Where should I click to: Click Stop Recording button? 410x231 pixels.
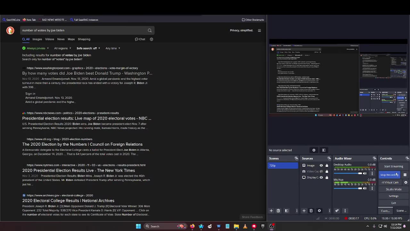tap(389, 175)
